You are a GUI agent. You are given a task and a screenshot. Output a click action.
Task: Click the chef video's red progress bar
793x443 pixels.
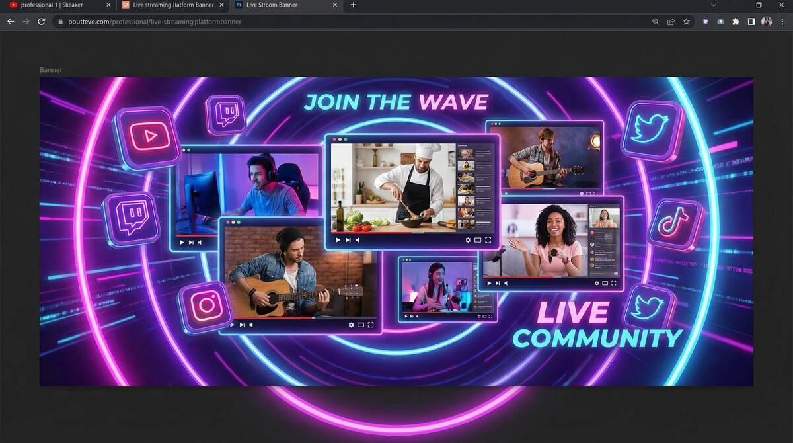pyautogui.click(x=370, y=232)
